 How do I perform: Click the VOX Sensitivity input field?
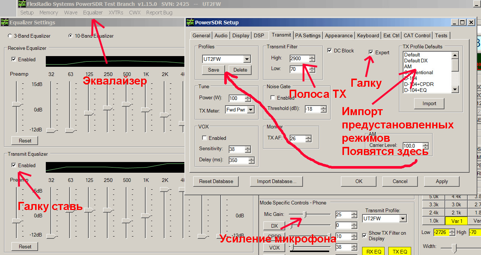[x=236, y=149]
